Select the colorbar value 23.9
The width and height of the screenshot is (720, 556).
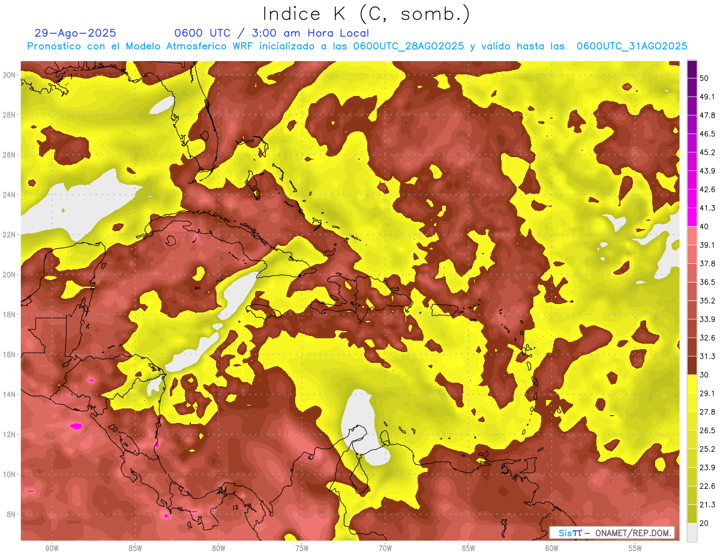click(x=707, y=467)
